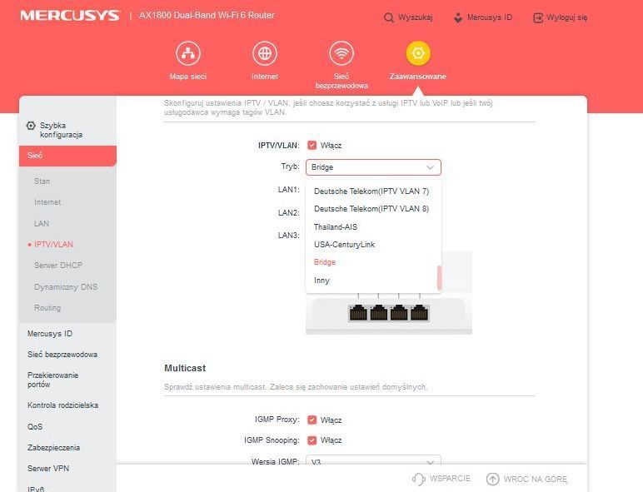Open Kontrola rodzicielska in sidebar
The width and height of the screenshot is (643, 492).
[x=62, y=405]
